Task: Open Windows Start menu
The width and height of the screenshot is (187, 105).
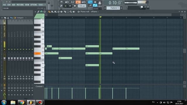Action: click(4, 102)
